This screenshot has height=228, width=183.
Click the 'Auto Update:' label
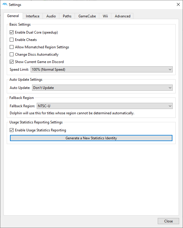(20, 88)
